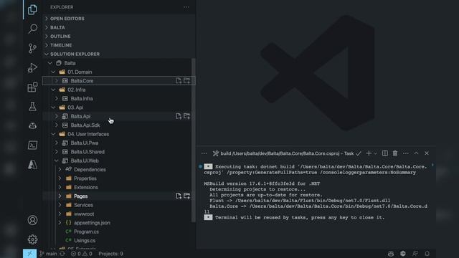Open notifications bell in status bar
459x258 pixels.
pos(427,254)
